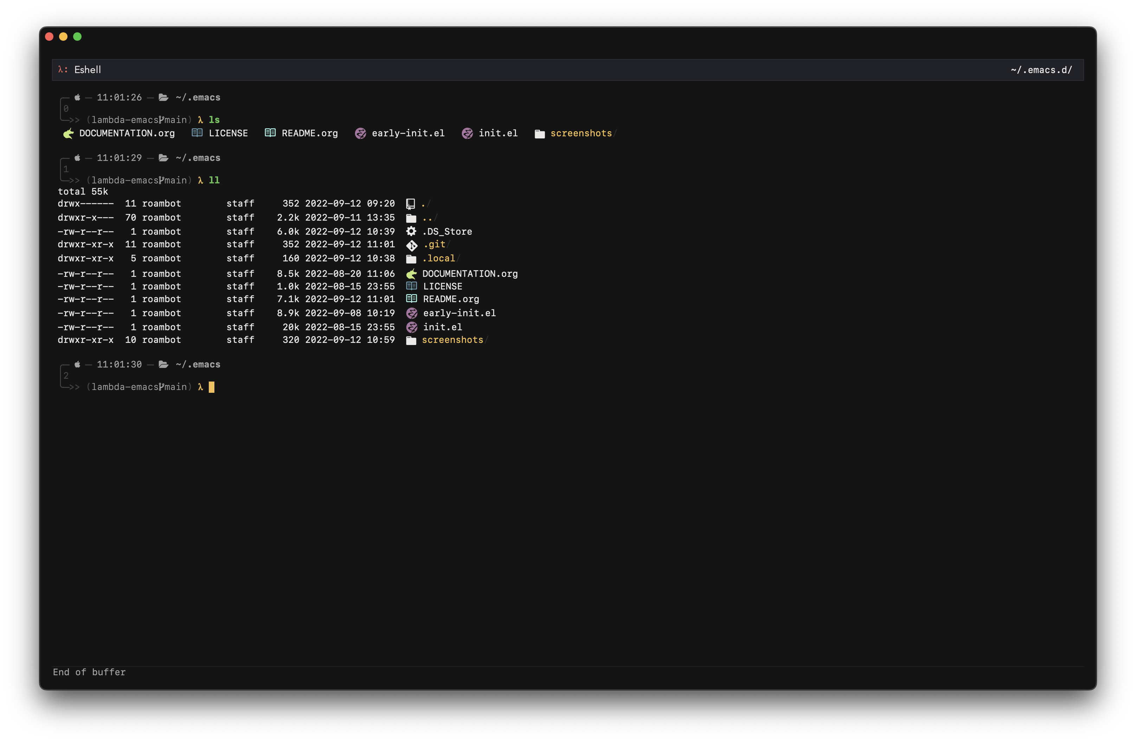This screenshot has height=742, width=1136.
Task: Click the Apple logo in first prompt line
Action: pos(77,97)
